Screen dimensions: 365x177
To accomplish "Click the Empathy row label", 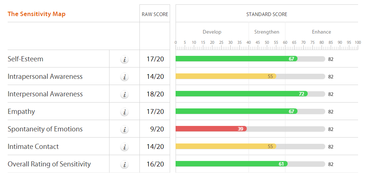I will [22, 112].
